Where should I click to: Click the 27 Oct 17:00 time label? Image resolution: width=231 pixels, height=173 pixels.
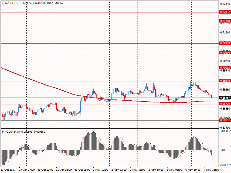(x=27, y=170)
